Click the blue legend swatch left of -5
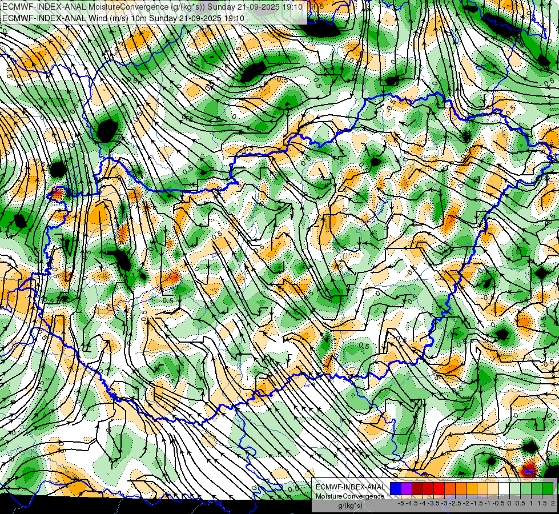 click(x=396, y=488)
